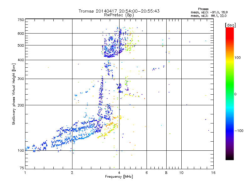The width and height of the screenshot is (251, 188).
Task: Click the y-axis label 'Stationary phase Virtual Height [km]'
Action: coord(13,94)
